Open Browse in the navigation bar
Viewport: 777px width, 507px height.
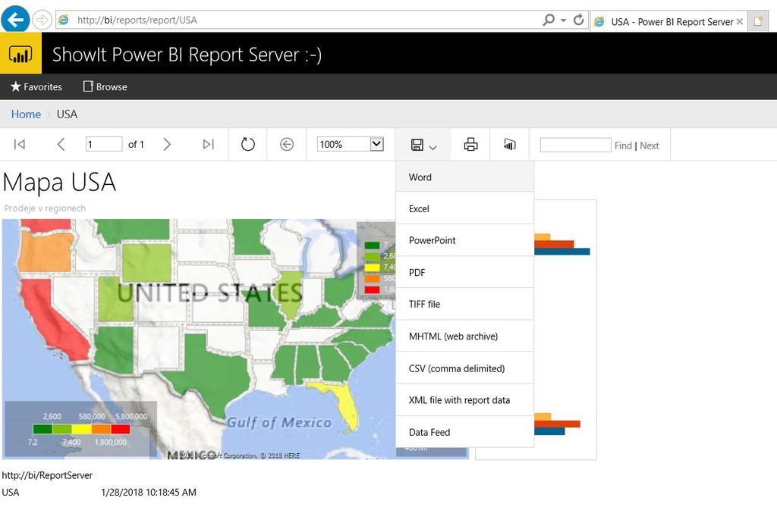(x=105, y=86)
